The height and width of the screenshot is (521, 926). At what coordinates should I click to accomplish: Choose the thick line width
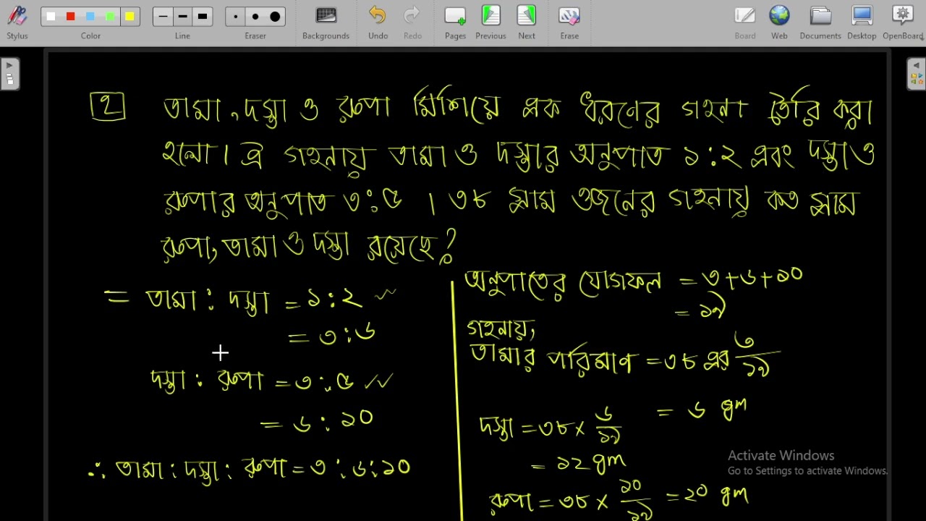[x=203, y=17]
